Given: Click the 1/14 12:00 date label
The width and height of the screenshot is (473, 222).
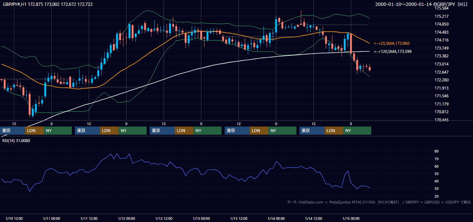Looking at the screenshot, I should pyautogui.click(x=313, y=219).
